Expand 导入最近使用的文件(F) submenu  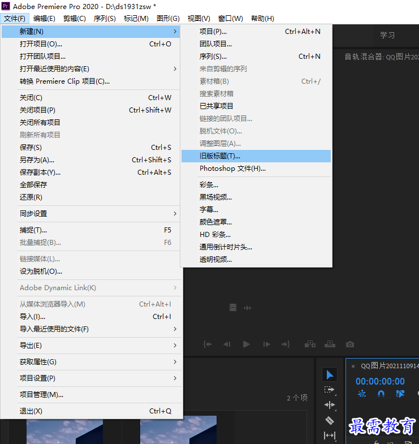pos(90,329)
